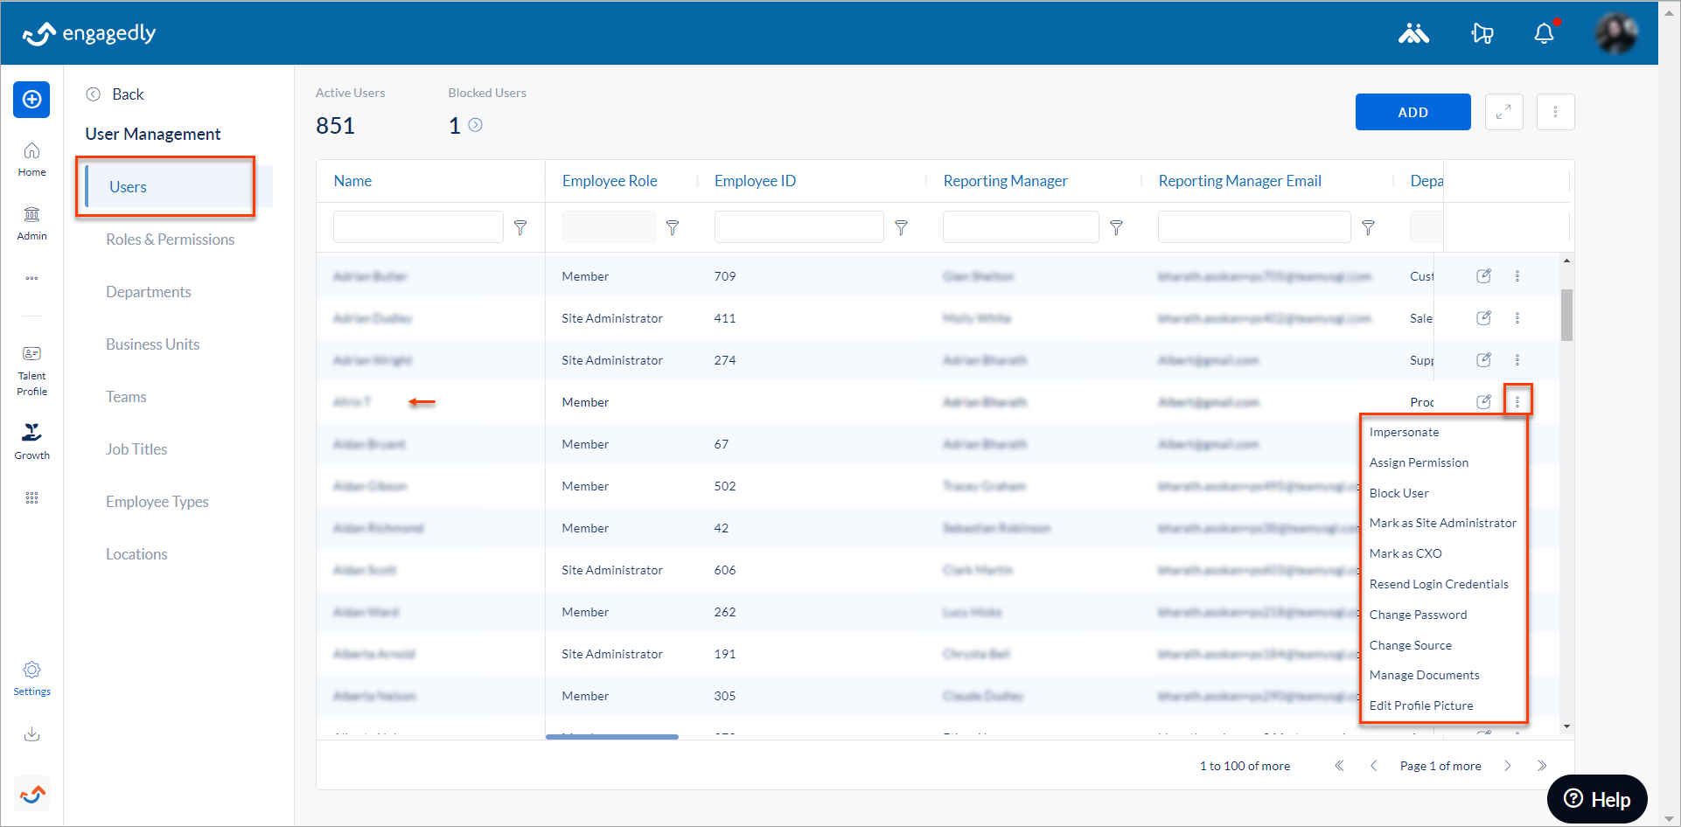Screen dimensions: 1681x827
Task: Click the edit icon on Adrian Butler's row
Action: tap(1483, 275)
